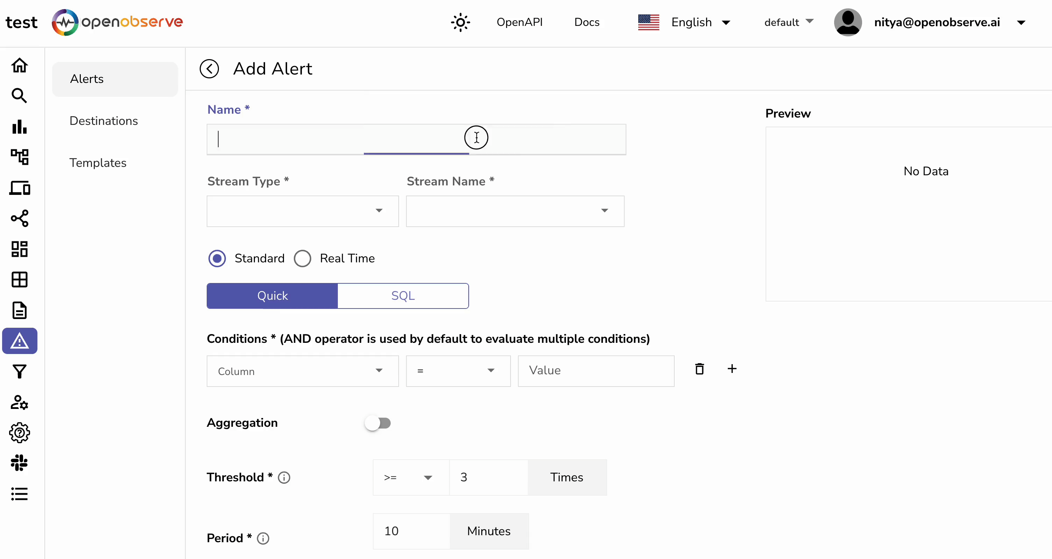Click the Plugins icon in sidebar
The width and height of the screenshot is (1052, 559).
pos(19,463)
